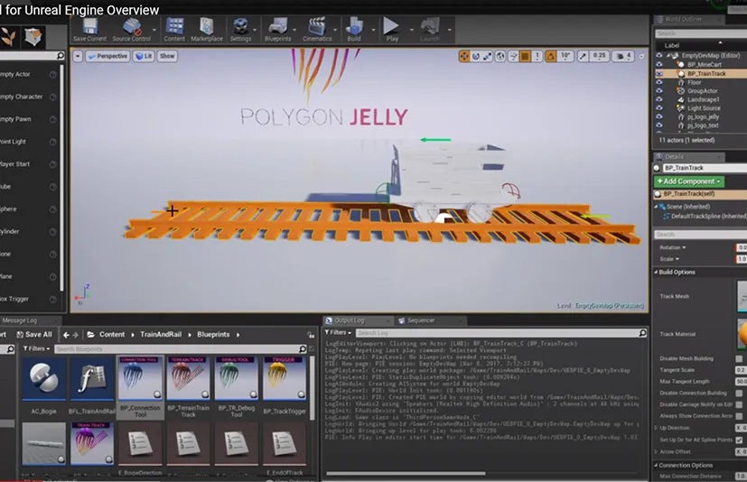This screenshot has width=747, height=482.
Task: Click the Search Blueprints input field
Action: (181, 349)
